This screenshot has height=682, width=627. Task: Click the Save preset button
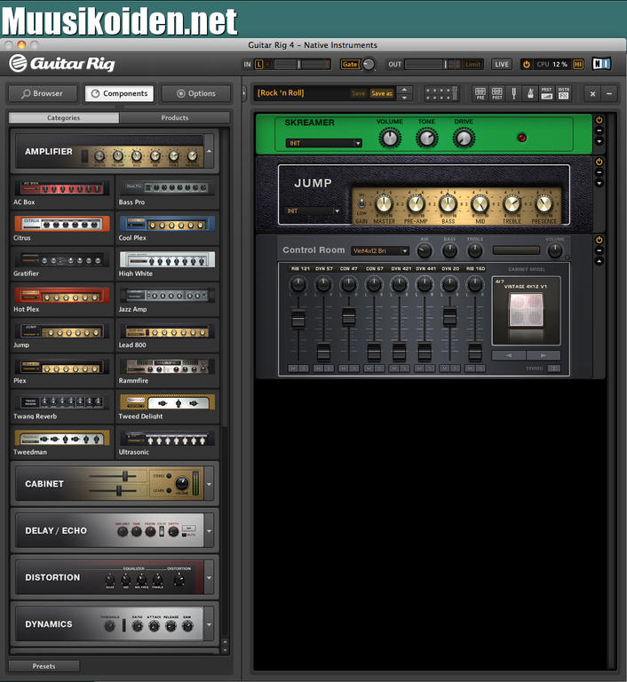(358, 93)
